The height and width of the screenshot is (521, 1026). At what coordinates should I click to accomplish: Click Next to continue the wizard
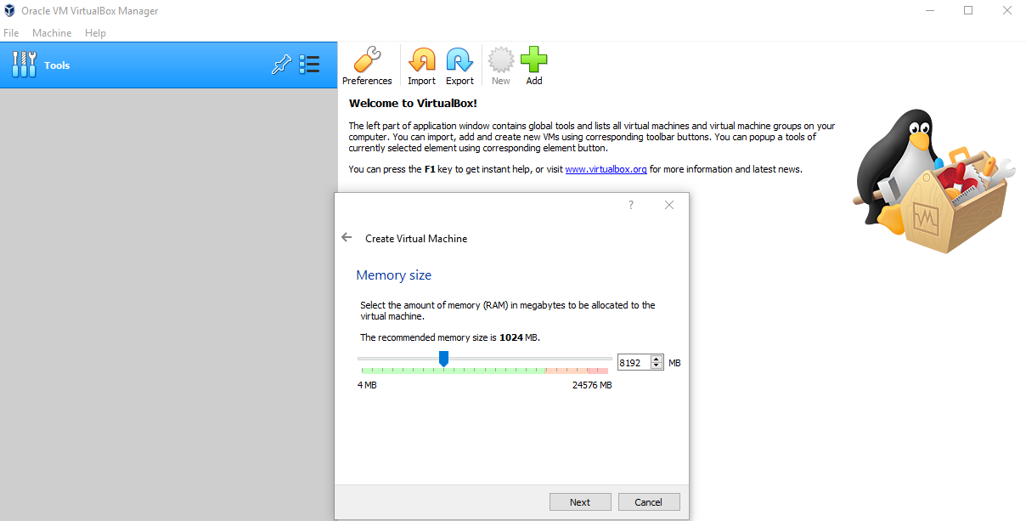click(580, 502)
